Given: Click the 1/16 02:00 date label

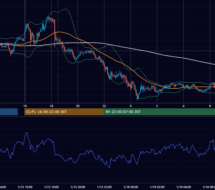Looking at the screenshot, I should 157,187.
